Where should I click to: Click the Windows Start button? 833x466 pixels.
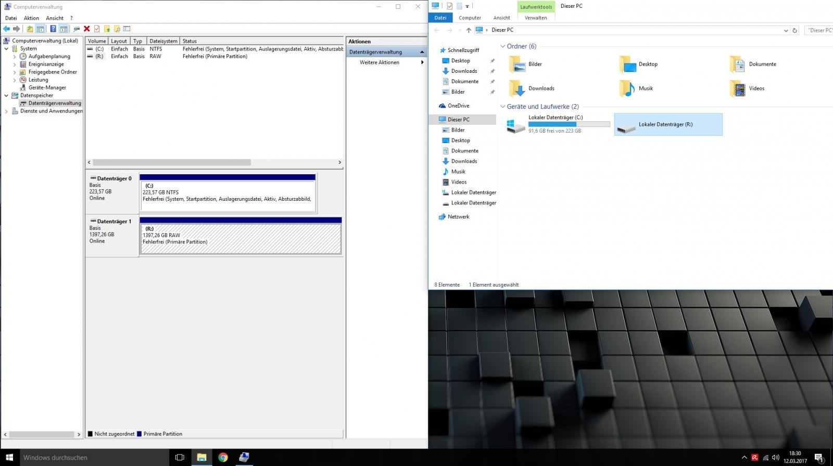pyautogui.click(x=9, y=458)
